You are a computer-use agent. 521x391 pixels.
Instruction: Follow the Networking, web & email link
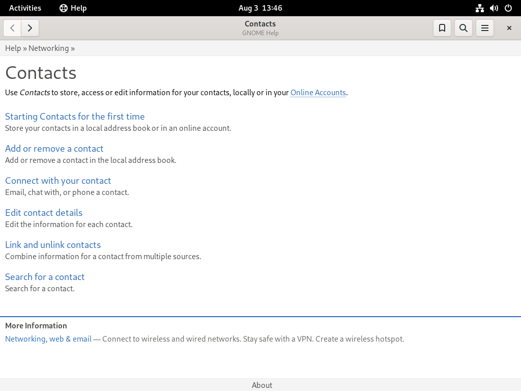pyautogui.click(x=48, y=339)
